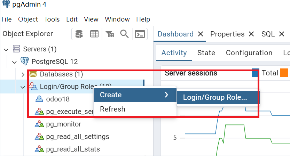Select the State sub-tab

tap(206, 53)
